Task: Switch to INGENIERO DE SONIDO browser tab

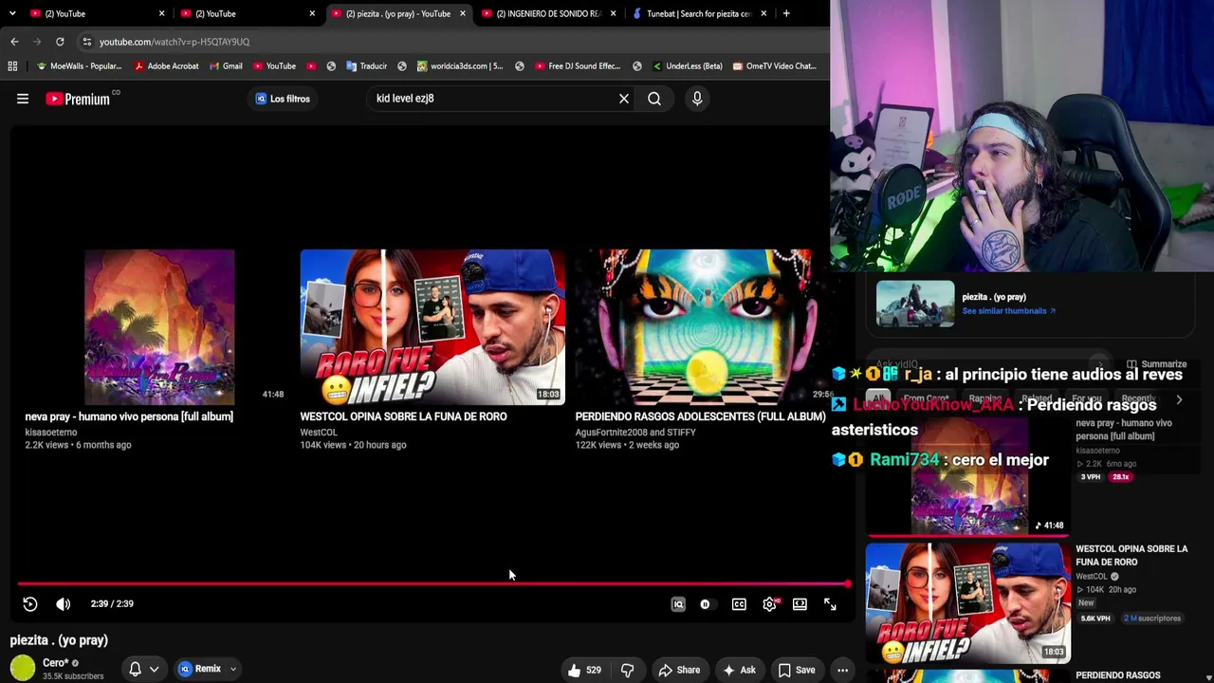Action: 549,13
